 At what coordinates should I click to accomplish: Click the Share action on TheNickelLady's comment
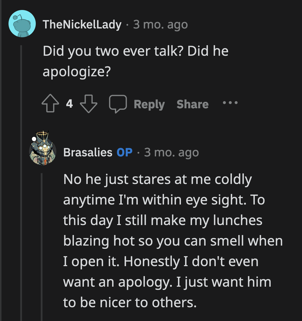pyautogui.click(x=193, y=104)
